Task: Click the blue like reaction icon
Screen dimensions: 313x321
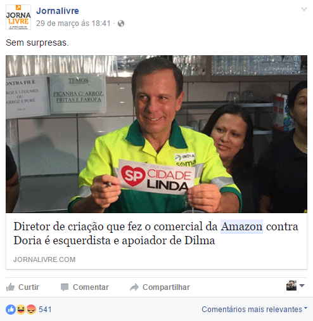Action: pyautogui.click(x=11, y=310)
